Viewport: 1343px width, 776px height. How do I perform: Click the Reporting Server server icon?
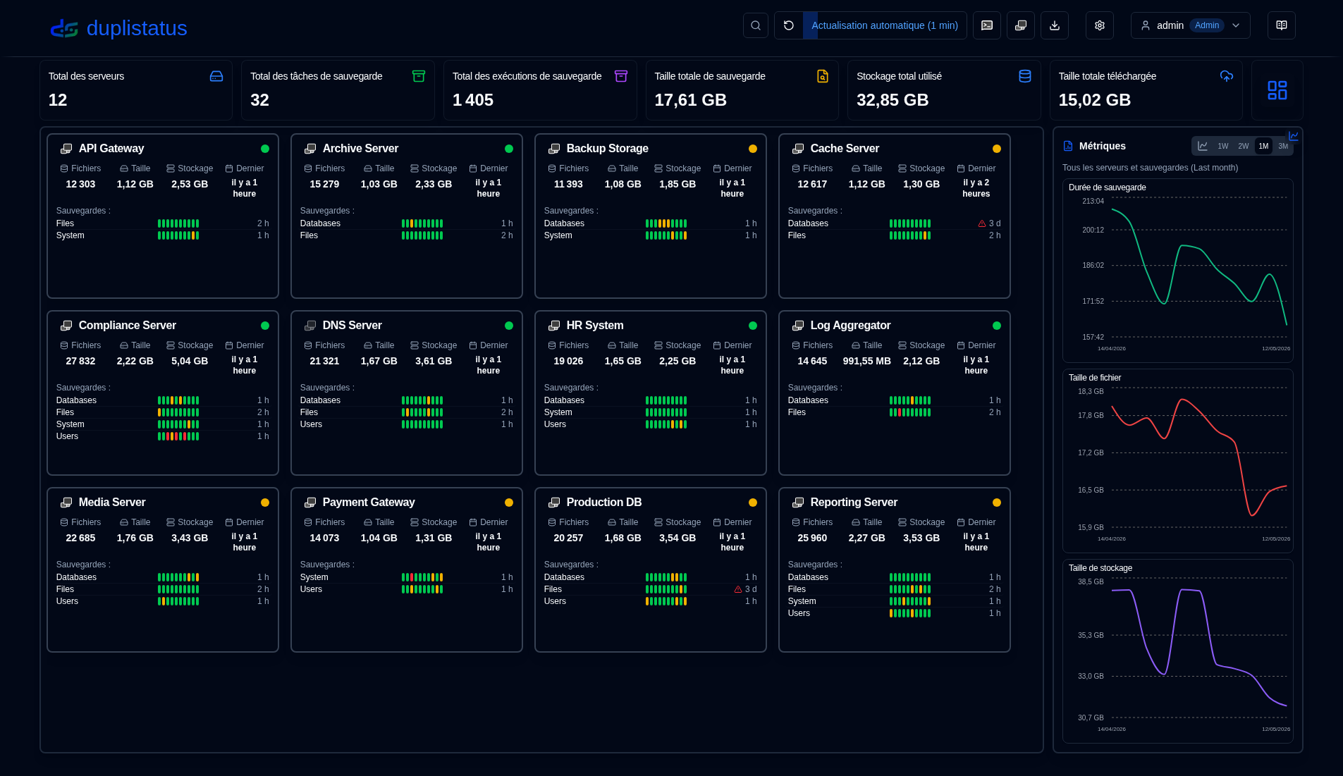tap(798, 503)
